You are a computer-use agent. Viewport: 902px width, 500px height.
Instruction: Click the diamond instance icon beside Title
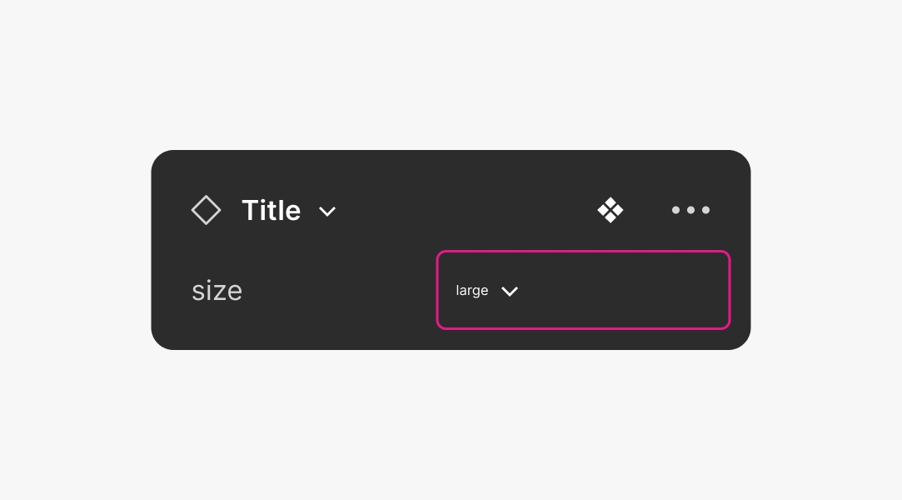206,210
